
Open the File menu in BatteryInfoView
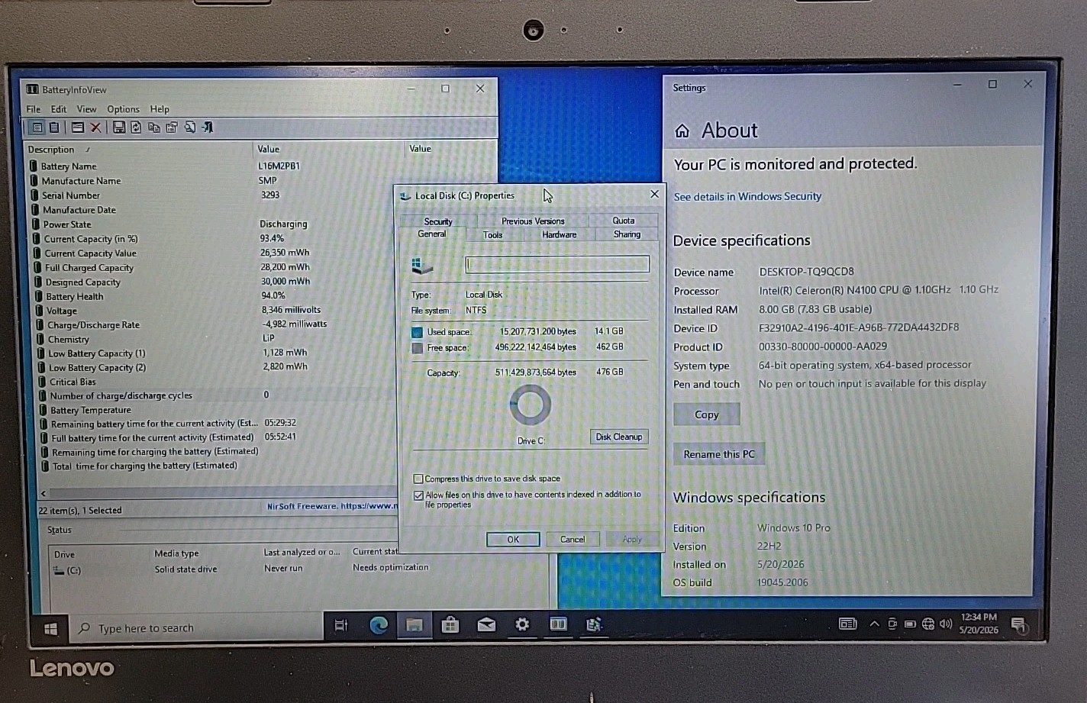coord(33,109)
